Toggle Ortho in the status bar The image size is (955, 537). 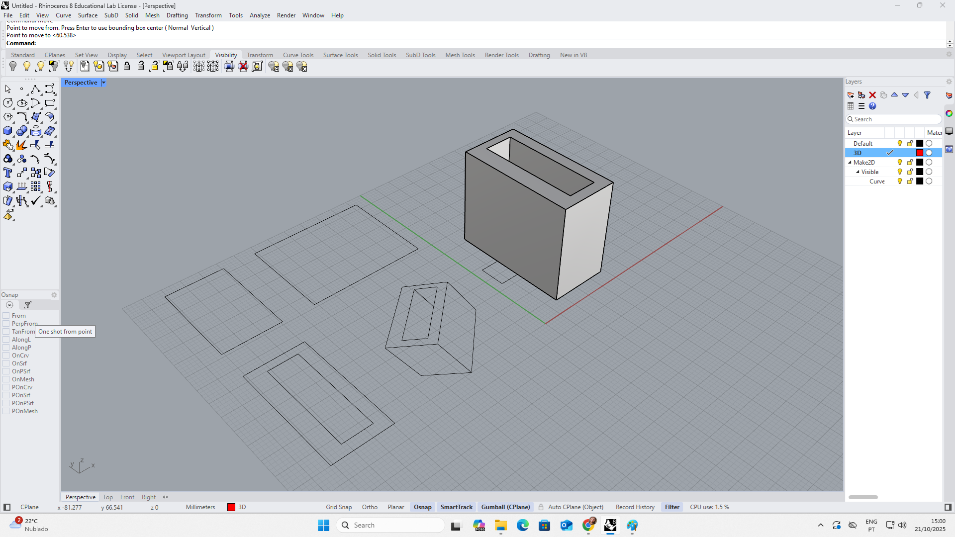(370, 507)
